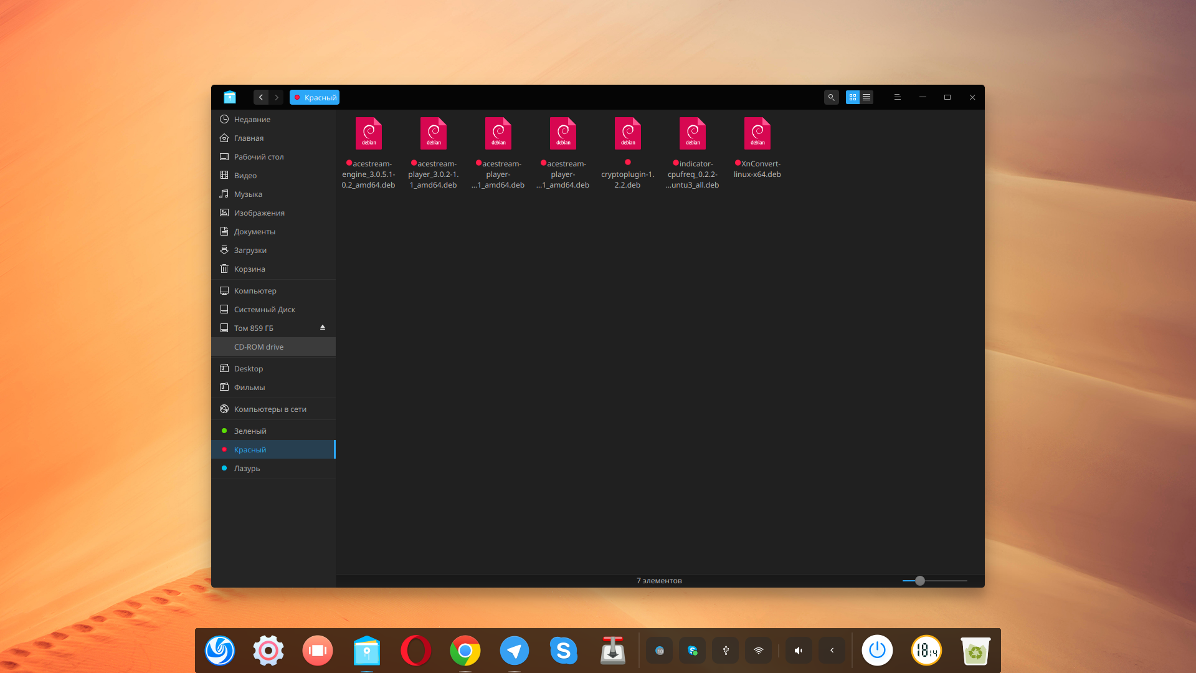Click the eject toggle next to Том 859 ГБ

(323, 327)
